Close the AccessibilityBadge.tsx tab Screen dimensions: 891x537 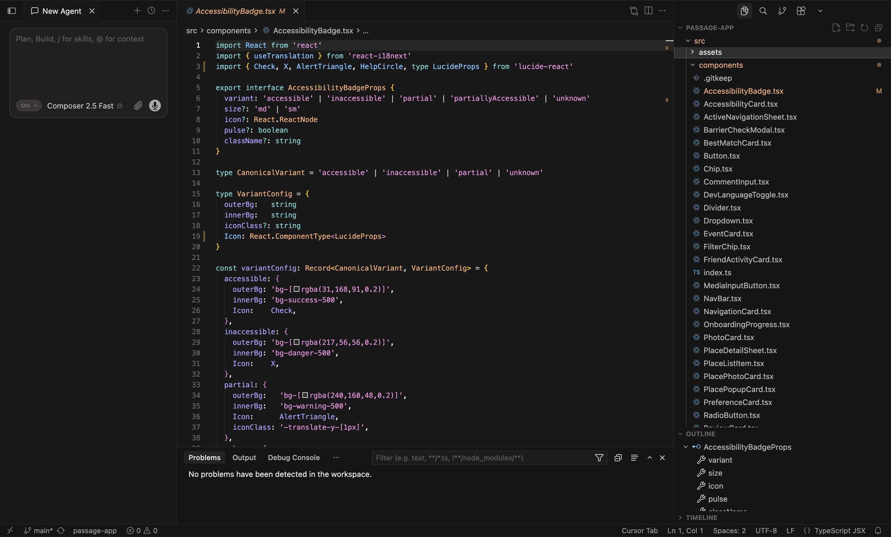296,11
